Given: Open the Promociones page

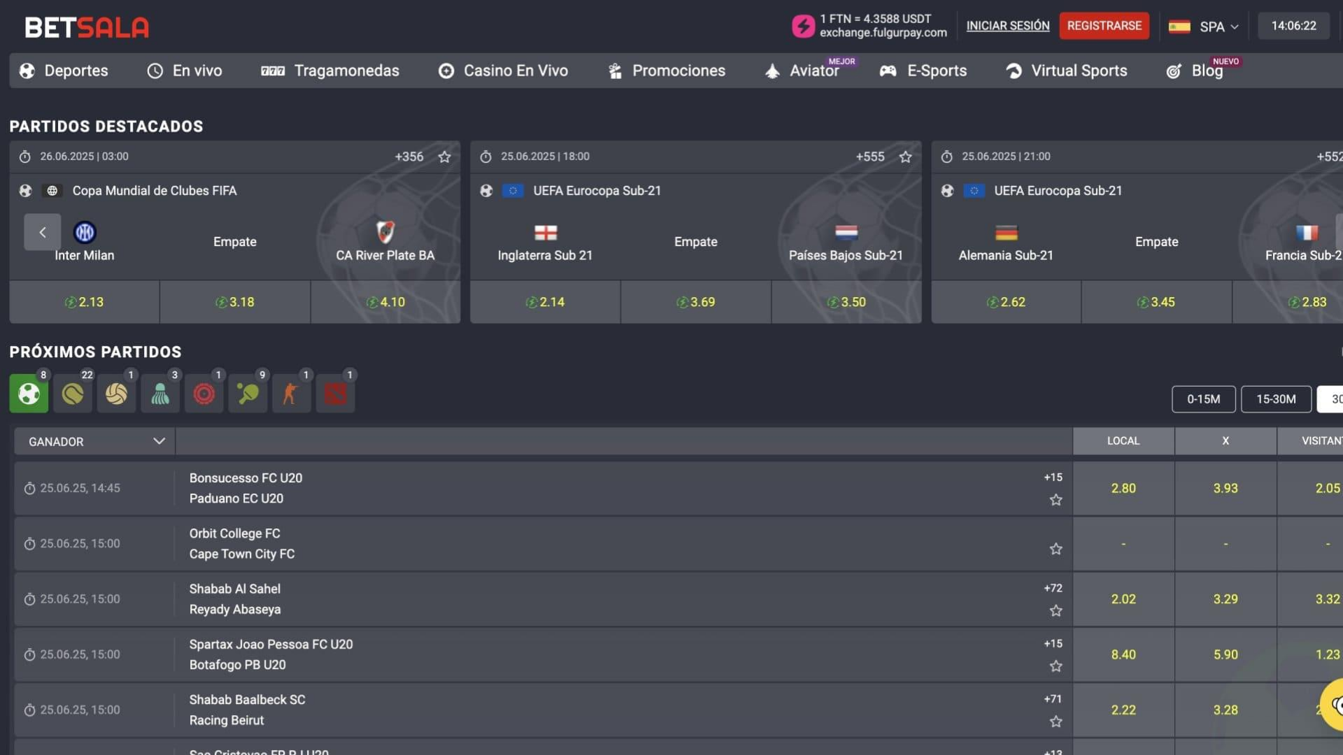Looking at the screenshot, I should pos(667,71).
